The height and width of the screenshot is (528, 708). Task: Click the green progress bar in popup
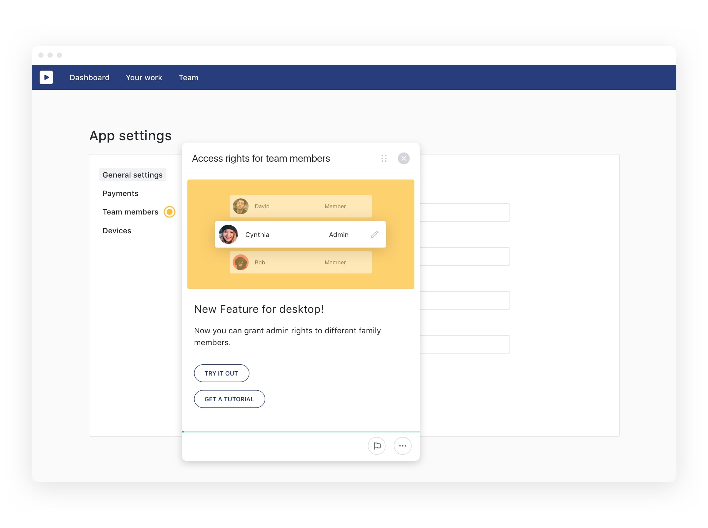[301, 432]
